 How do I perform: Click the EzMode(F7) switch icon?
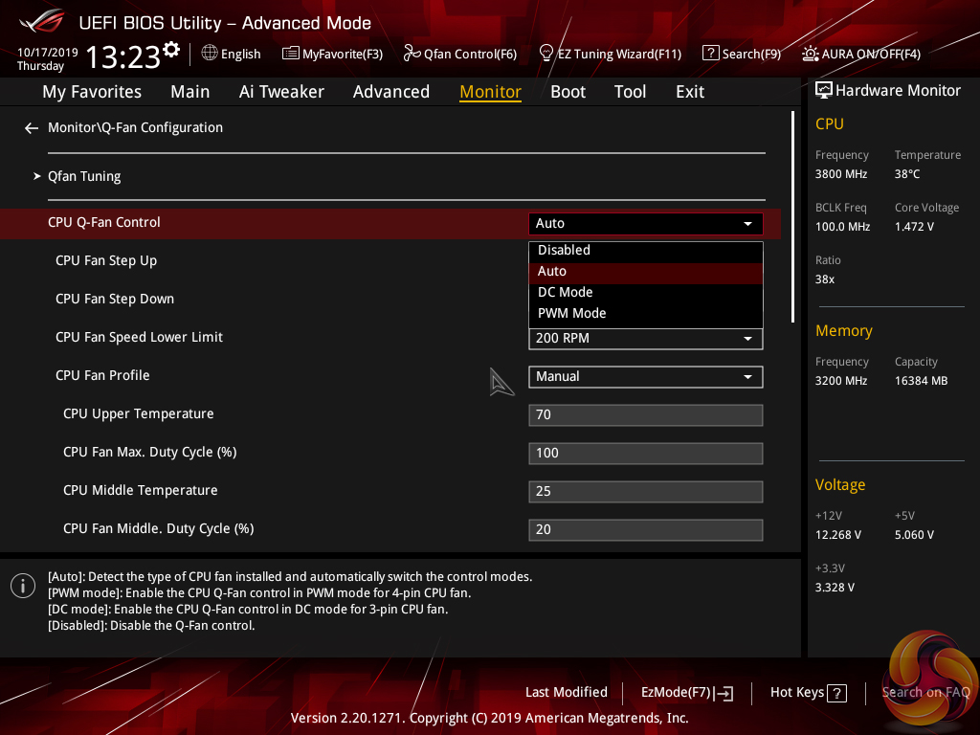tap(724, 693)
